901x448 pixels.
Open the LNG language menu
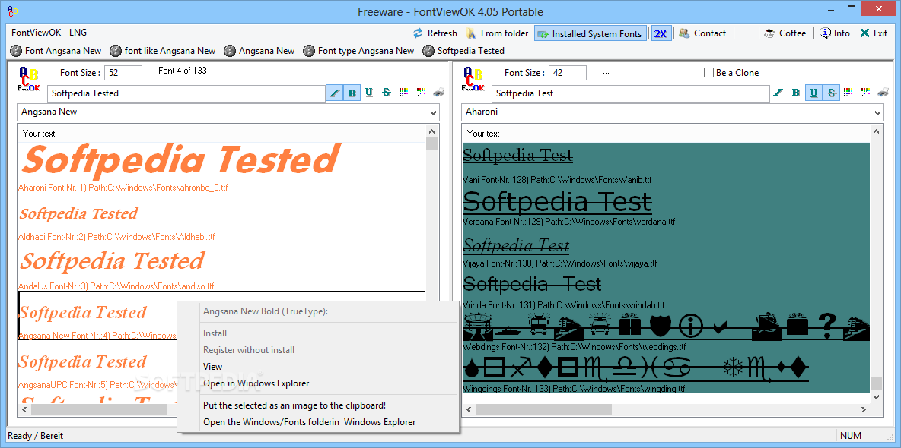point(78,33)
